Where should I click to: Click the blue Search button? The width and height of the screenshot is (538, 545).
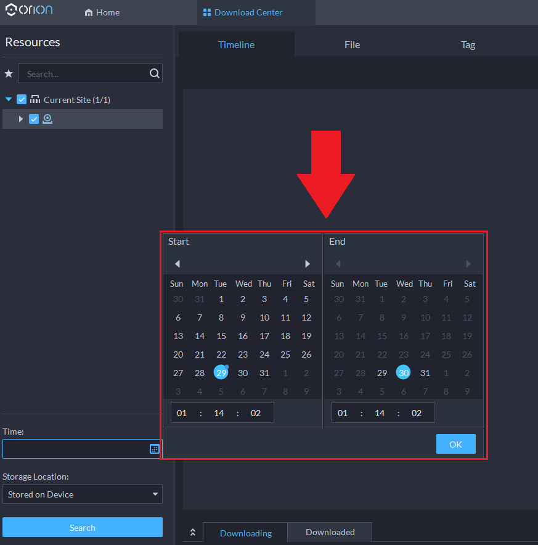coord(83,528)
